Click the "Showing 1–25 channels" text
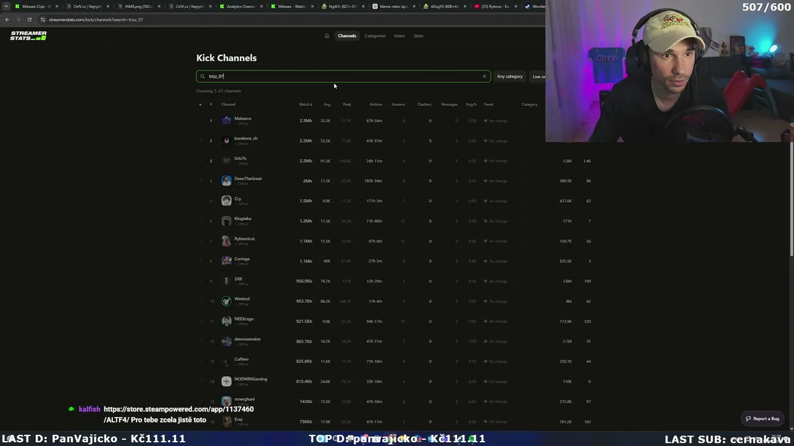The image size is (794, 446). coord(218,91)
